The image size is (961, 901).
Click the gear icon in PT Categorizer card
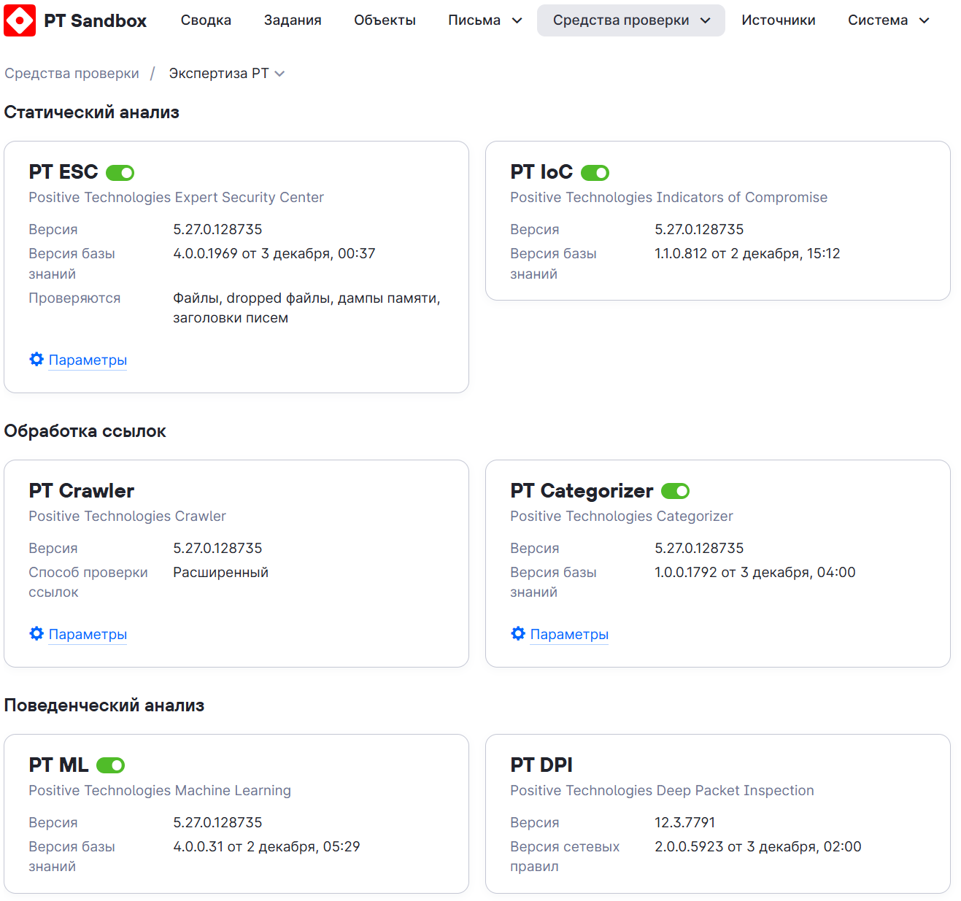[518, 633]
